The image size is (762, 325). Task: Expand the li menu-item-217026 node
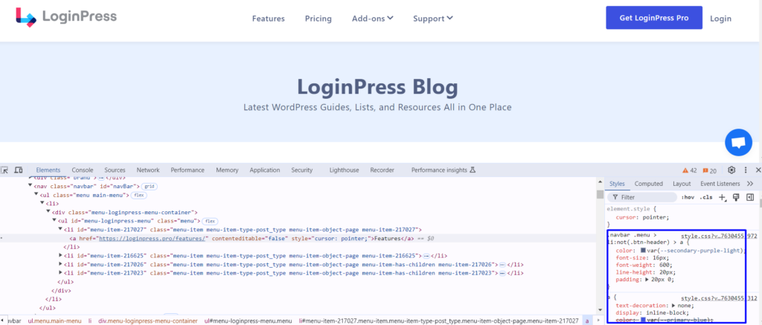click(60, 264)
